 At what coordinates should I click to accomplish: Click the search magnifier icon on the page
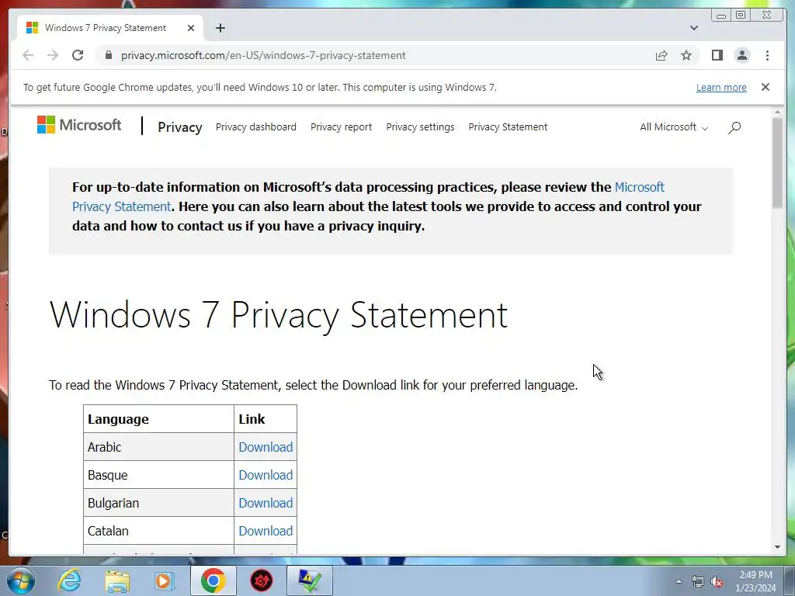(734, 127)
